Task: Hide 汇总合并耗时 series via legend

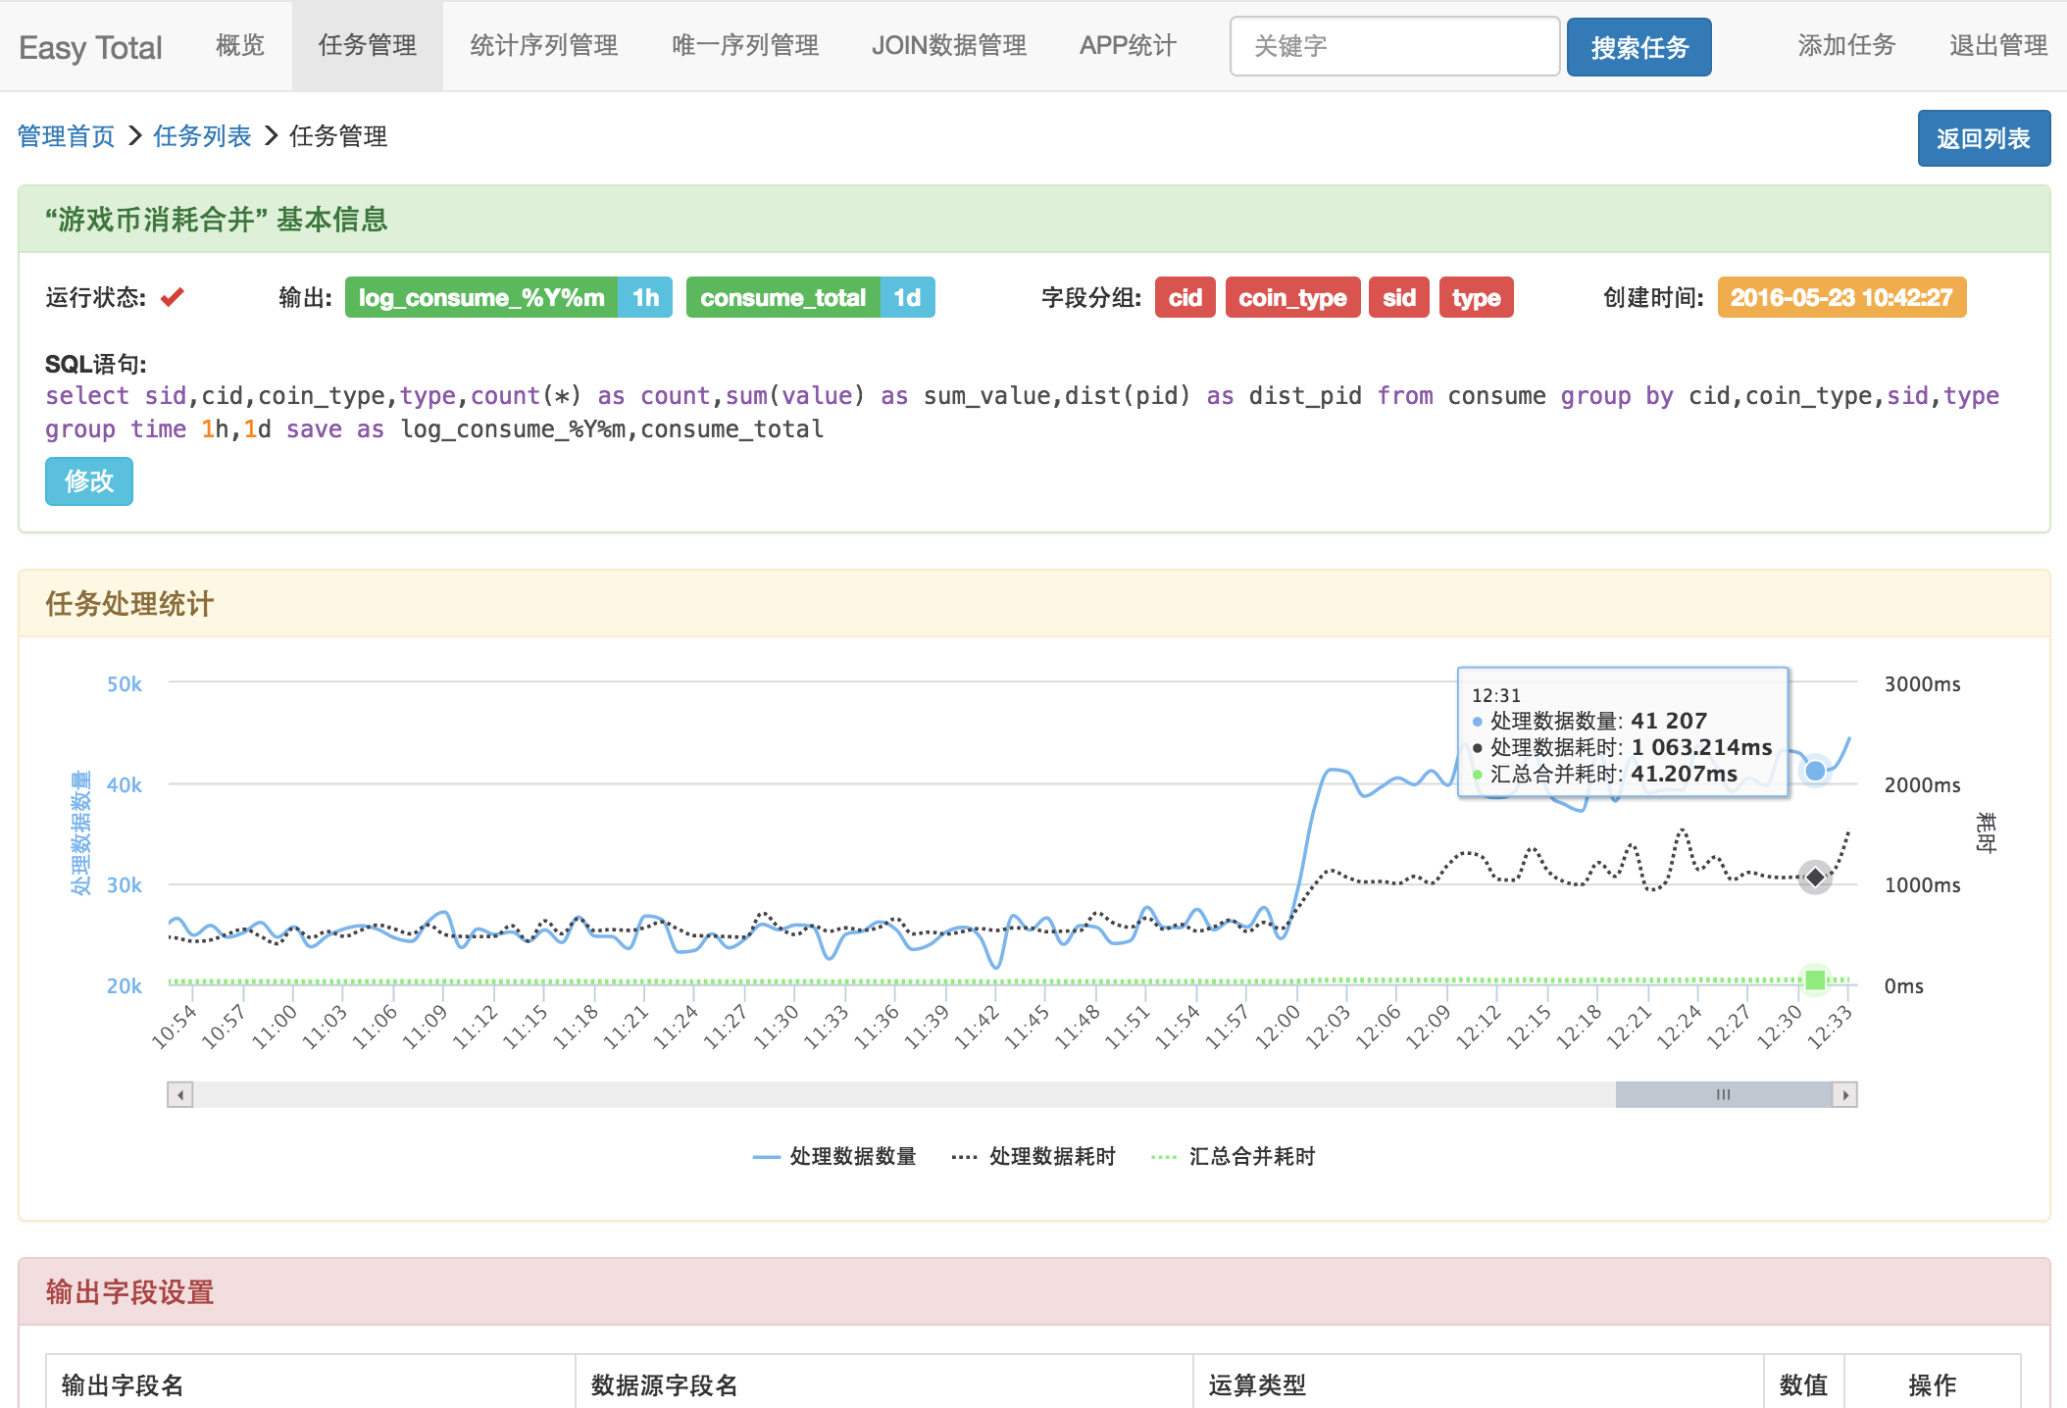Action: click(x=1251, y=1157)
